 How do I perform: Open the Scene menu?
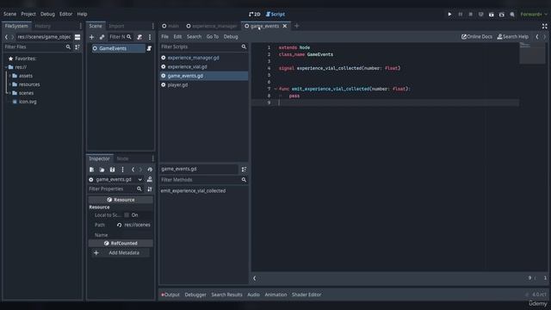(9, 14)
